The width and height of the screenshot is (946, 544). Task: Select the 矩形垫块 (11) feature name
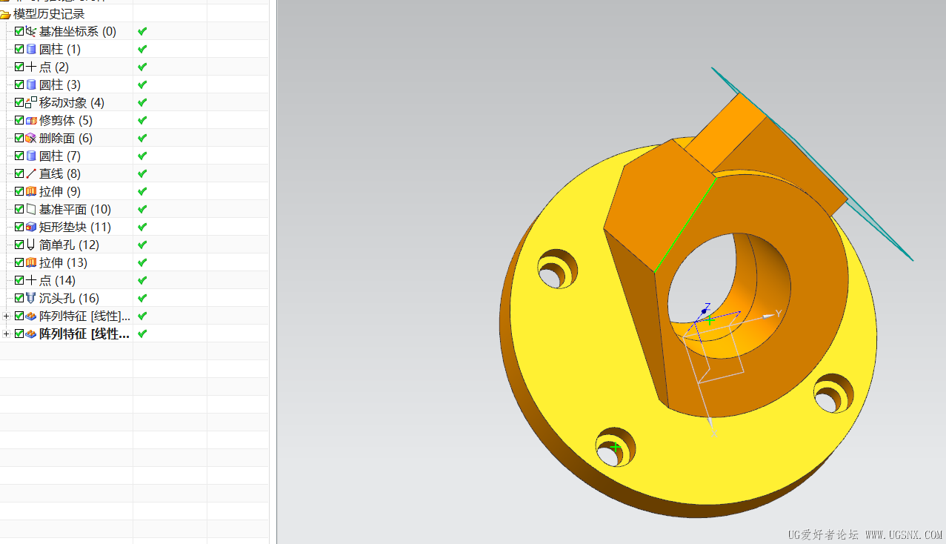(75, 227)
